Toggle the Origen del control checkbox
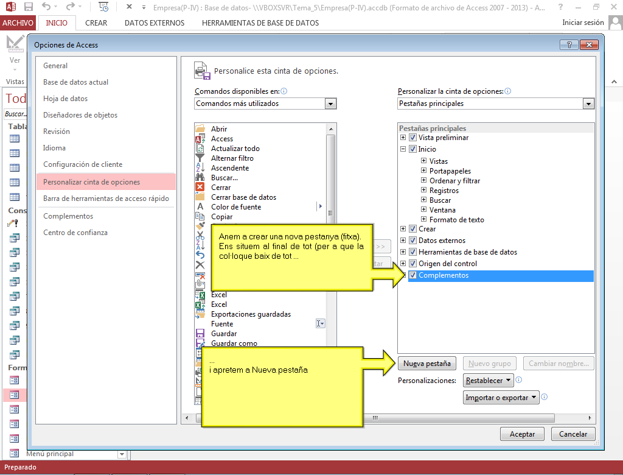Image resolution: width=623 pixels, height=475 pixels. pos(413,263)
